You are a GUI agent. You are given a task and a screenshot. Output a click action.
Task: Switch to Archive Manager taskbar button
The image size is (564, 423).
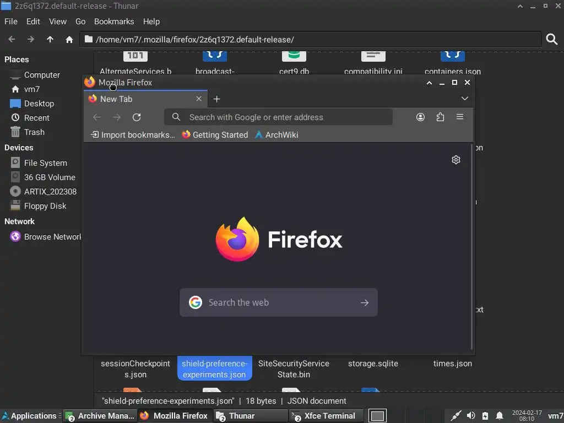pos(100,416)
